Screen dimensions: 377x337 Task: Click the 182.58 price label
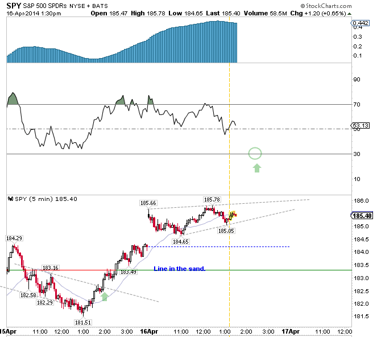click(x=28, y=295)
